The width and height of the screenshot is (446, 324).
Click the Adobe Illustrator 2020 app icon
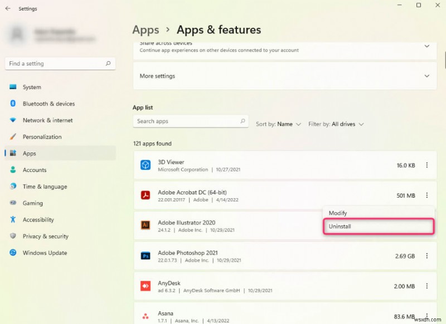(146, 225)
